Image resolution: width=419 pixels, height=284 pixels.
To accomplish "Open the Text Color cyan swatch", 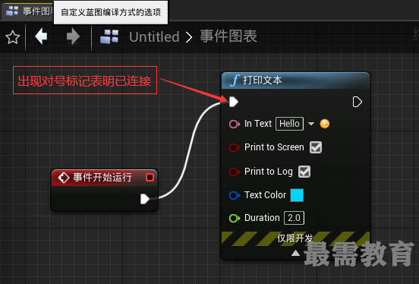I will 297,195.
